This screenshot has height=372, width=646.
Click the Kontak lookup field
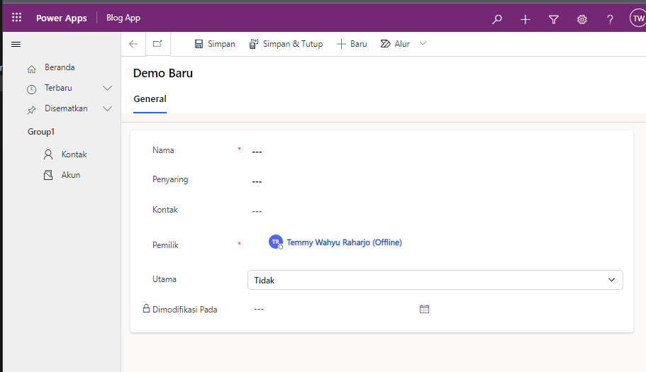[x=437, y=210]
